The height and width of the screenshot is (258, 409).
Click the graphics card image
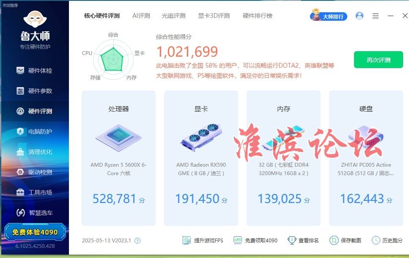pos(201,137)
